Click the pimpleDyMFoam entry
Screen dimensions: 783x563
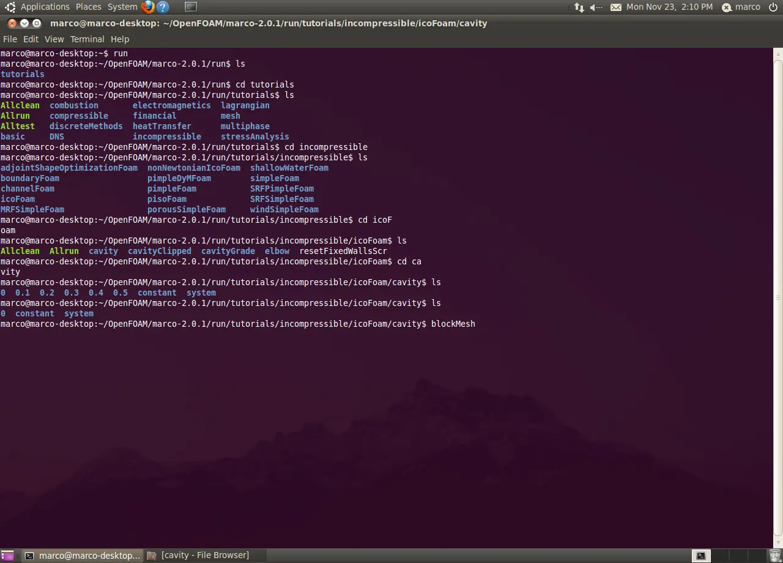point(179,178)
